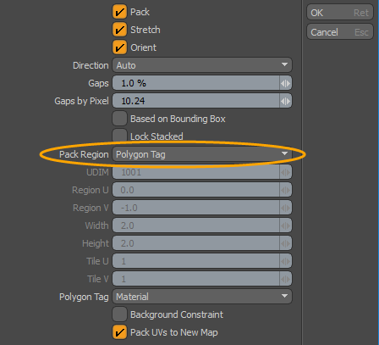Click the Gaps by Pixel value field
379x345 pixels.
196,101
